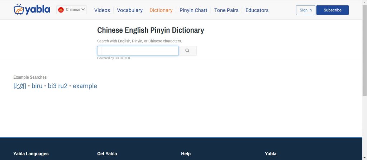367x160 pixels.
Task: Click the magnifying glass search button
Action: coord(187,51)
